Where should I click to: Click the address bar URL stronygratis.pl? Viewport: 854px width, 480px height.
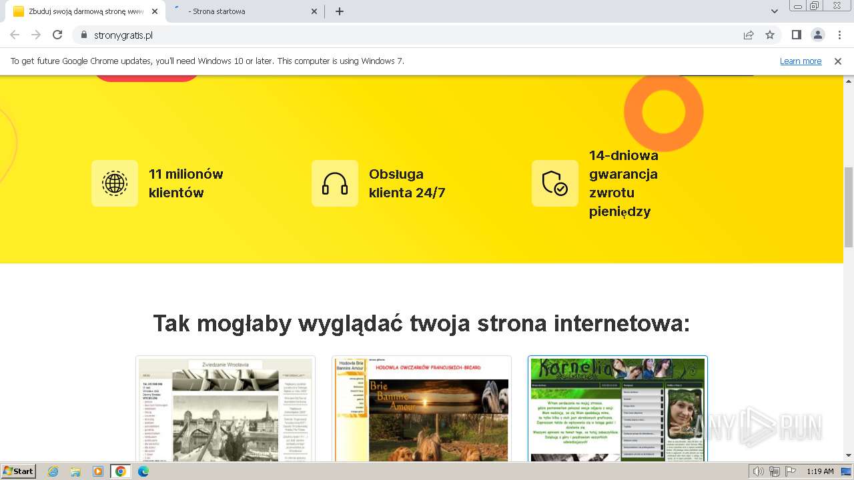click(x=123, y=35)
